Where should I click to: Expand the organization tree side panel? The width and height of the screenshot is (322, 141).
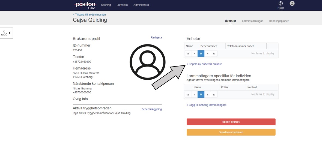[x=6, y=33]
